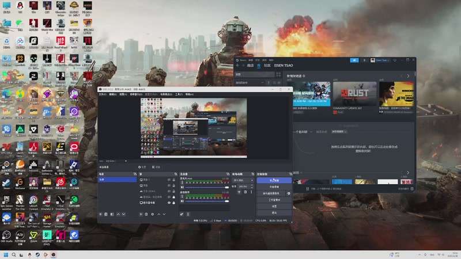Switch to Steam from its taskbar icon
461x259 pixels.
click(37, 254)
